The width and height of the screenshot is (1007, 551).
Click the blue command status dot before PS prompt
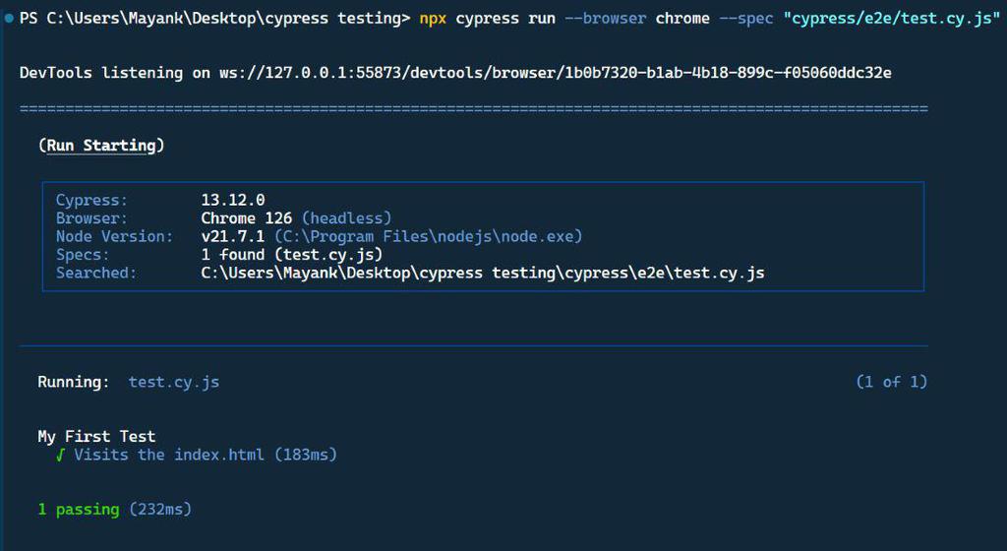[x=9, y=19]
